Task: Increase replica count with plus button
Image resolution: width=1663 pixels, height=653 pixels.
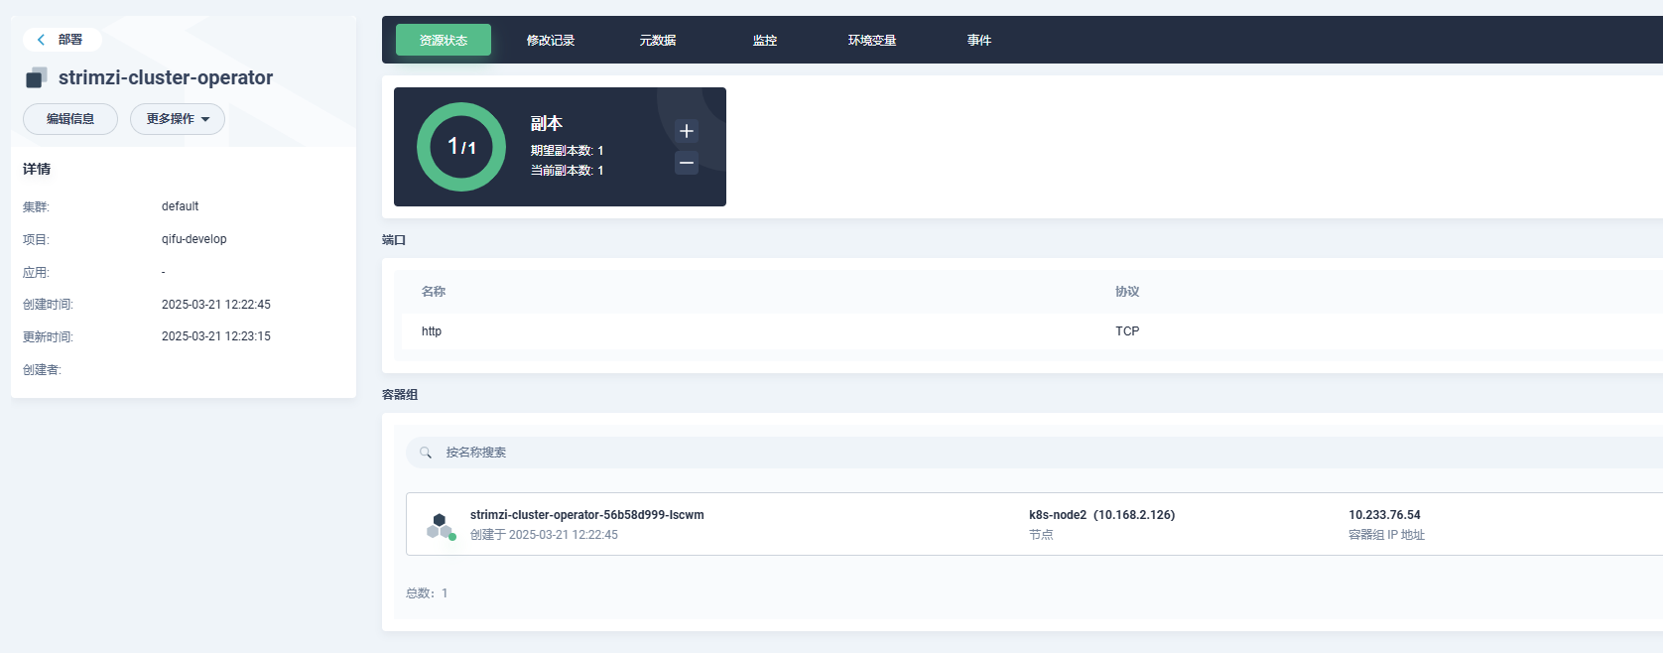Action: pyautogui.click(x=687, y=131)
